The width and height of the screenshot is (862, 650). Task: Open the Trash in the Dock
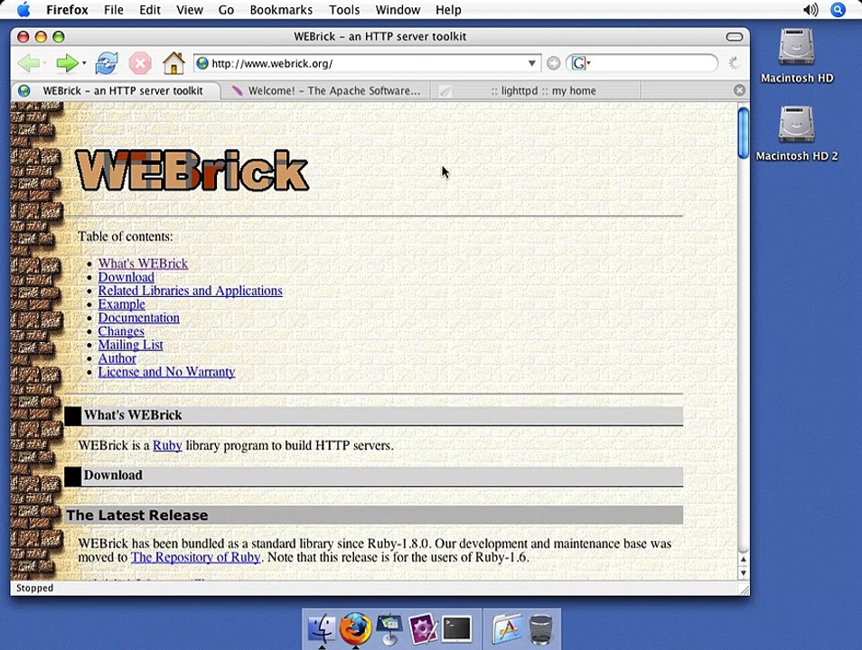[x=541, y=629]
